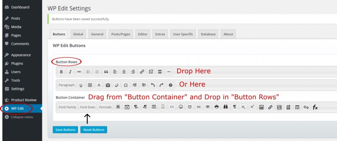Click the Decrease indent button
This screenshot has width=337, height=141.
pos(134,85)
